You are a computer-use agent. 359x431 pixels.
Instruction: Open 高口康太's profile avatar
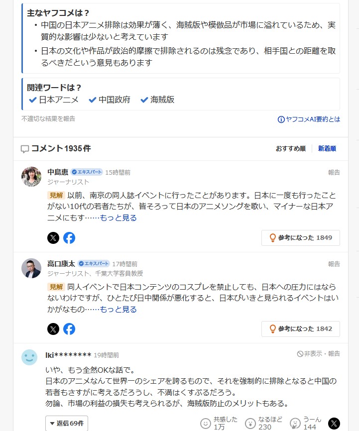click(31, 268)
